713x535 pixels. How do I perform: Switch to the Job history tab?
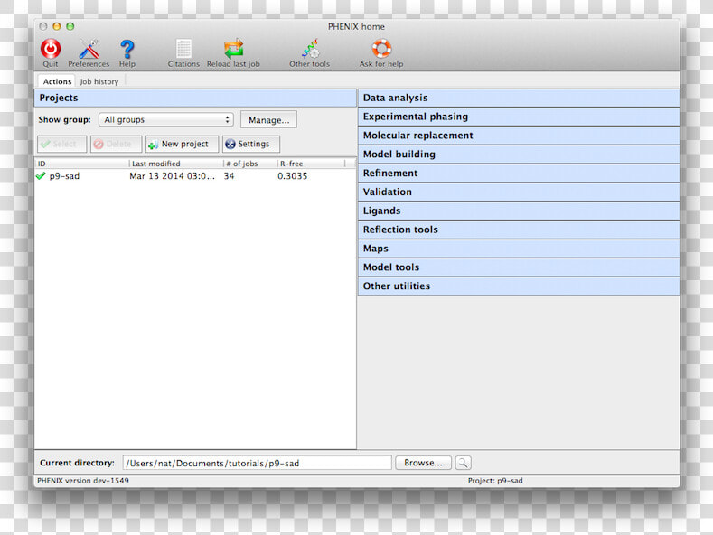tap(99, 81)
